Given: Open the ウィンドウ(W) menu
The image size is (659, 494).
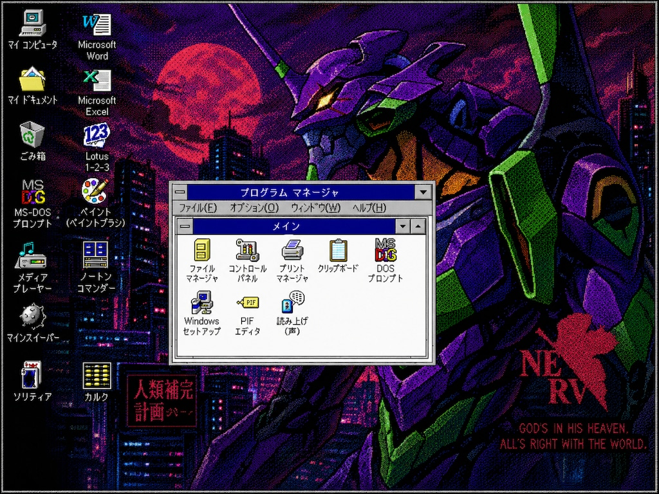Looking at the screenshot, I should point(315,208).
